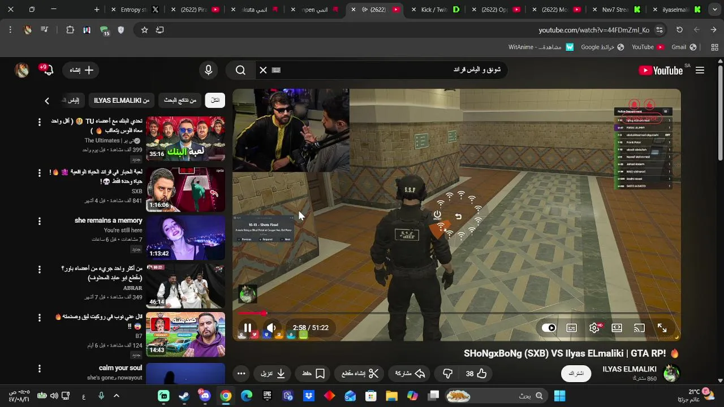Open ILYAS ELMALIKI channel name link
The image size is (724, 407).
[x=629, y=369]
